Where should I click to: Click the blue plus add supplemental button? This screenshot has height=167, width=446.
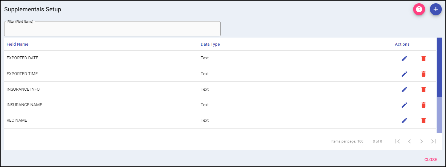click(436, 10)
